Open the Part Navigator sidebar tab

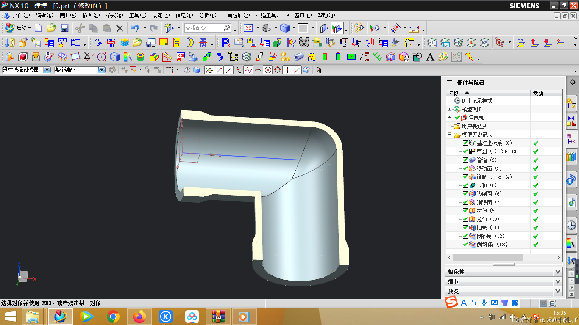[x=571, y=139]
